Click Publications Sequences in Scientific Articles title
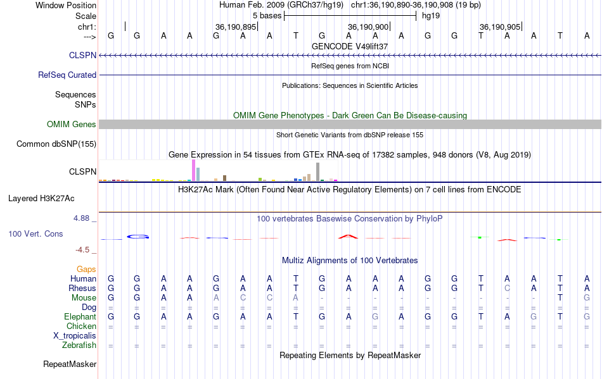This screenshot has height=379, width=602. (x=350, y=85)
